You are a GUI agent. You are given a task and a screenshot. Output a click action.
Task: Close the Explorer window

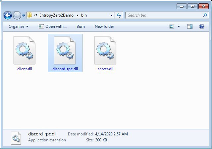click(203, 6)
